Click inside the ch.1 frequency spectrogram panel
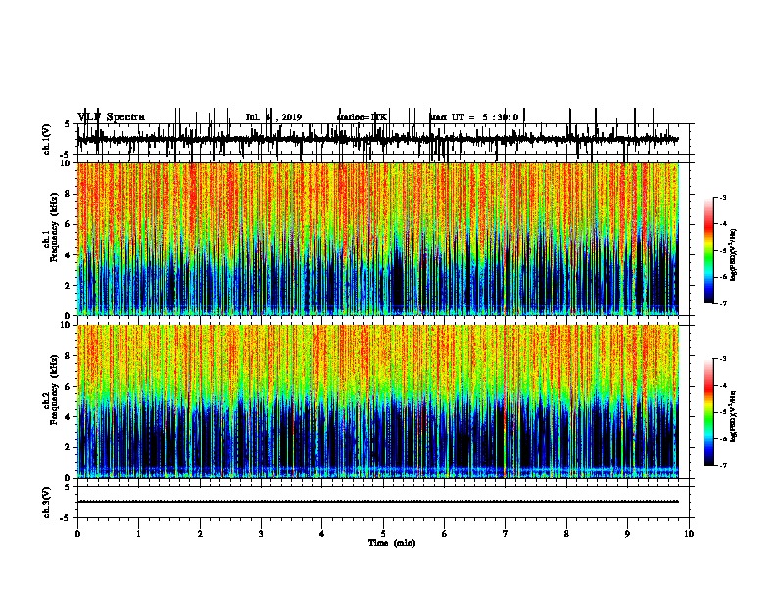Viewport: 776px width, 599px height. [378, 239]
